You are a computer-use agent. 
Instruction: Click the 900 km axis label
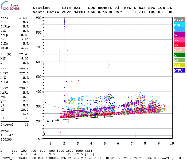pyautogui.click(x=39, y=18)
